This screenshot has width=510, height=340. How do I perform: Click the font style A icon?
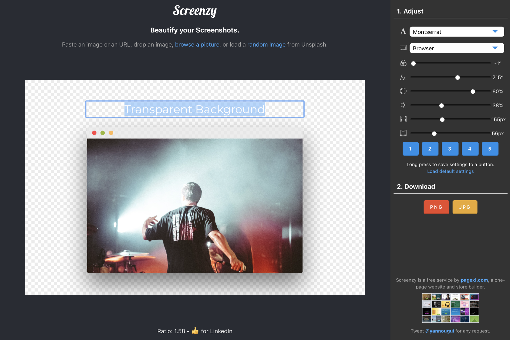coord(403,32)
